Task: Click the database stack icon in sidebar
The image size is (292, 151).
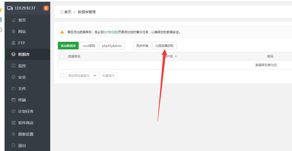Action: pyautogui.click(x=14, y=54)
